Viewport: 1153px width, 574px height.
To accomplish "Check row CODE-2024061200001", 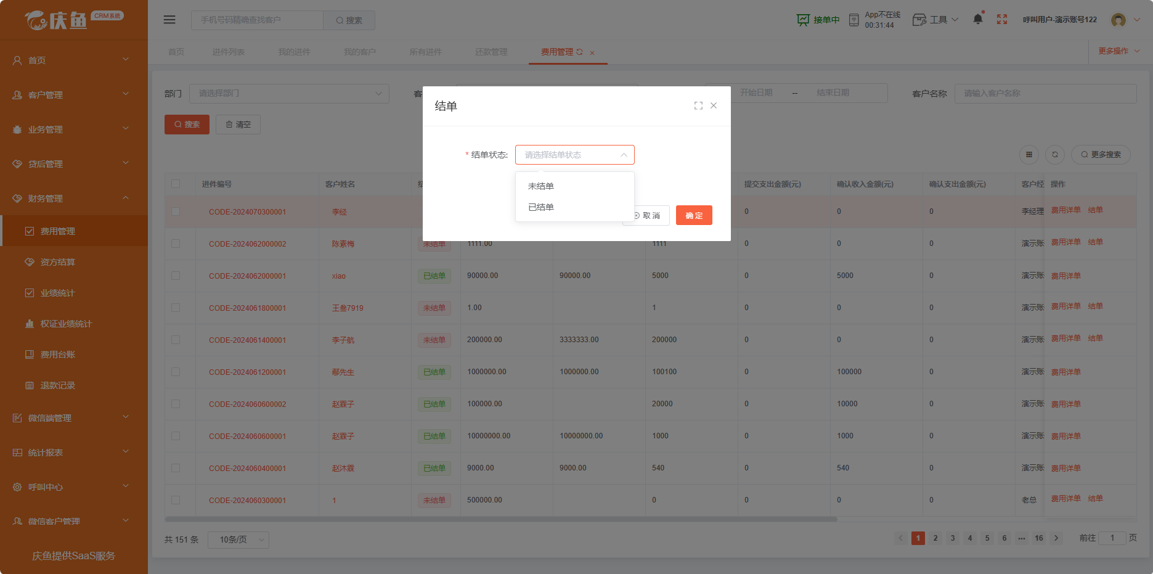I will coord(176,372).
